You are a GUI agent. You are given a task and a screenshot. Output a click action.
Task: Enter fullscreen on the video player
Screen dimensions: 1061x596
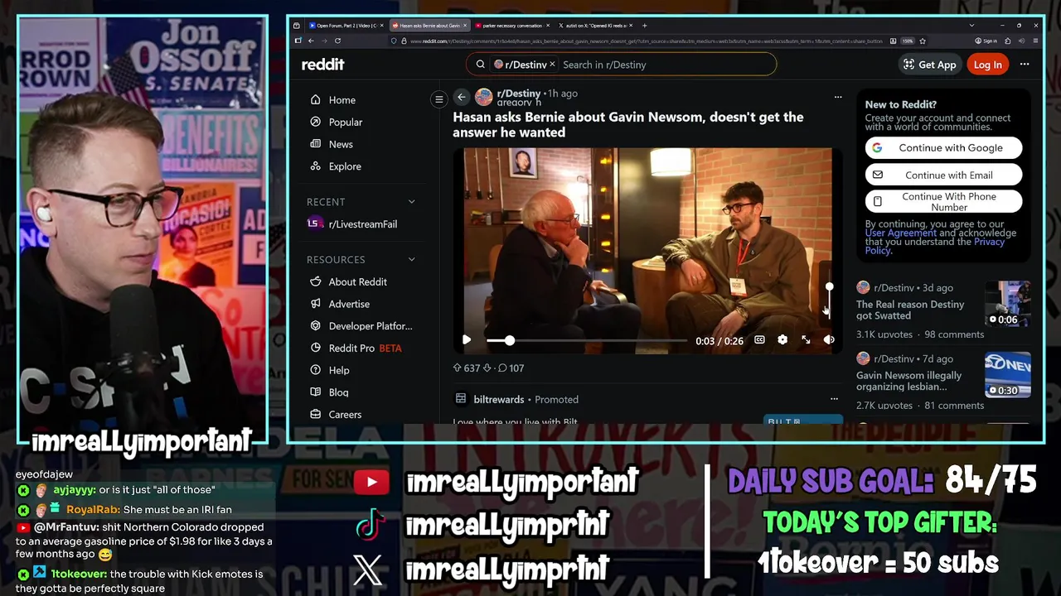(x=806, y=340)
